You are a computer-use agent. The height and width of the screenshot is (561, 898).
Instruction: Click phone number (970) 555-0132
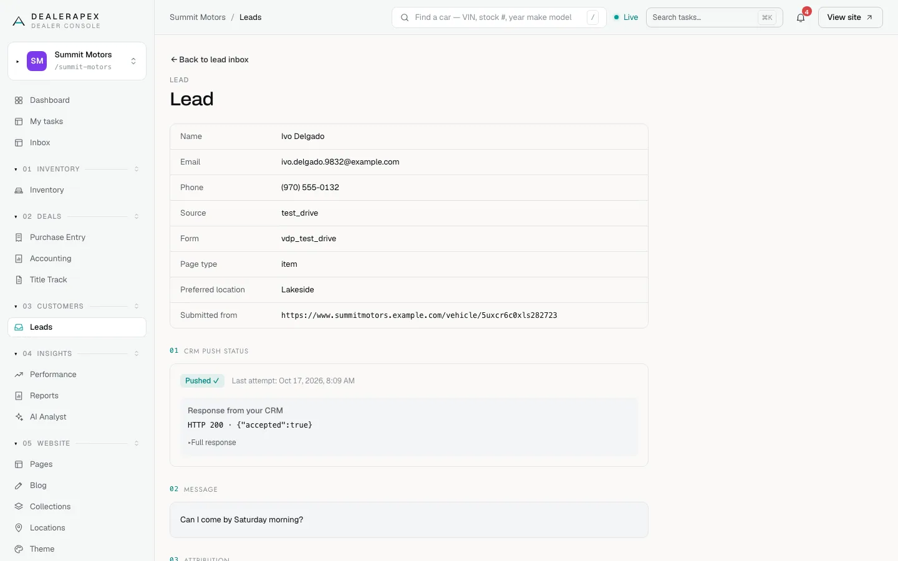click(x=310, y=188)
